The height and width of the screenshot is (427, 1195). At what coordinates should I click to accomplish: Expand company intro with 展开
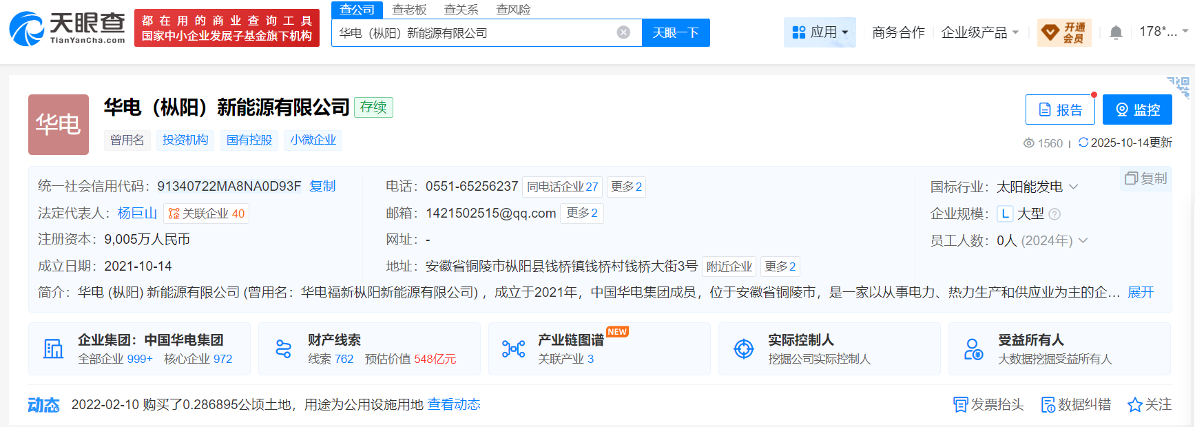[x=1141, y=293]
